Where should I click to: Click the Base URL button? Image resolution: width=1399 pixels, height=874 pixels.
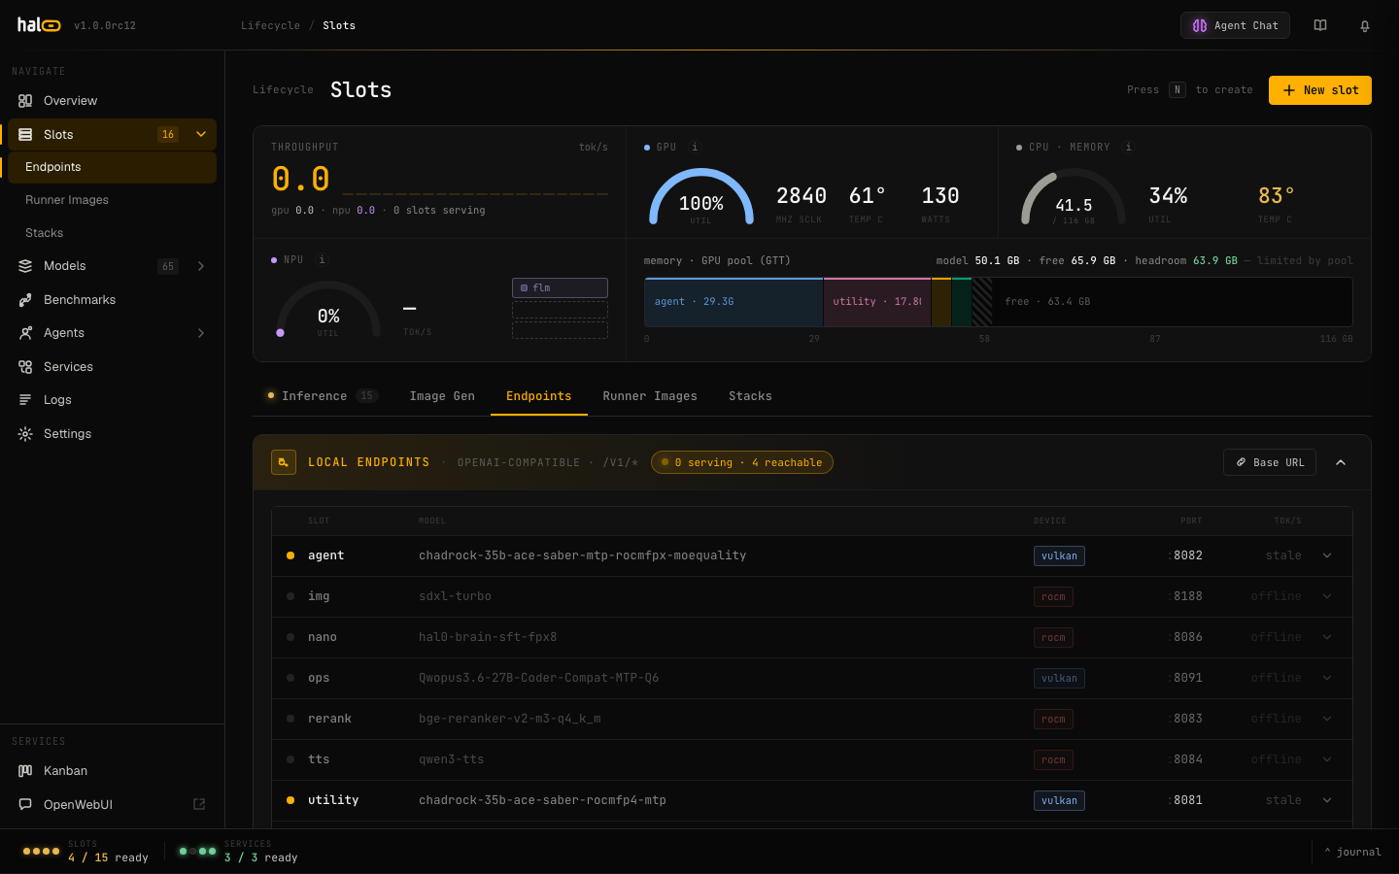1270,462
